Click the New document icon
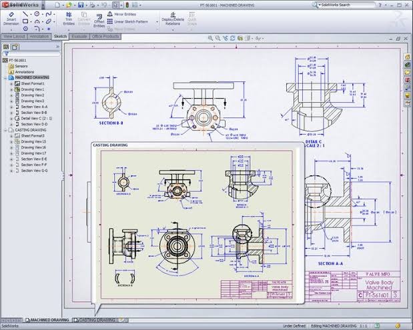 point(57,5)
